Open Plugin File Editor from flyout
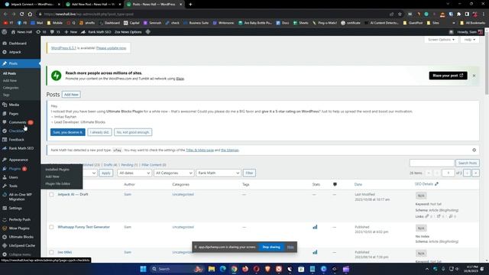 58,183
